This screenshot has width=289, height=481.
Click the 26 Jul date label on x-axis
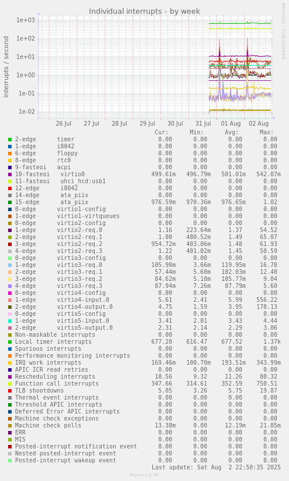coord(63,124)
